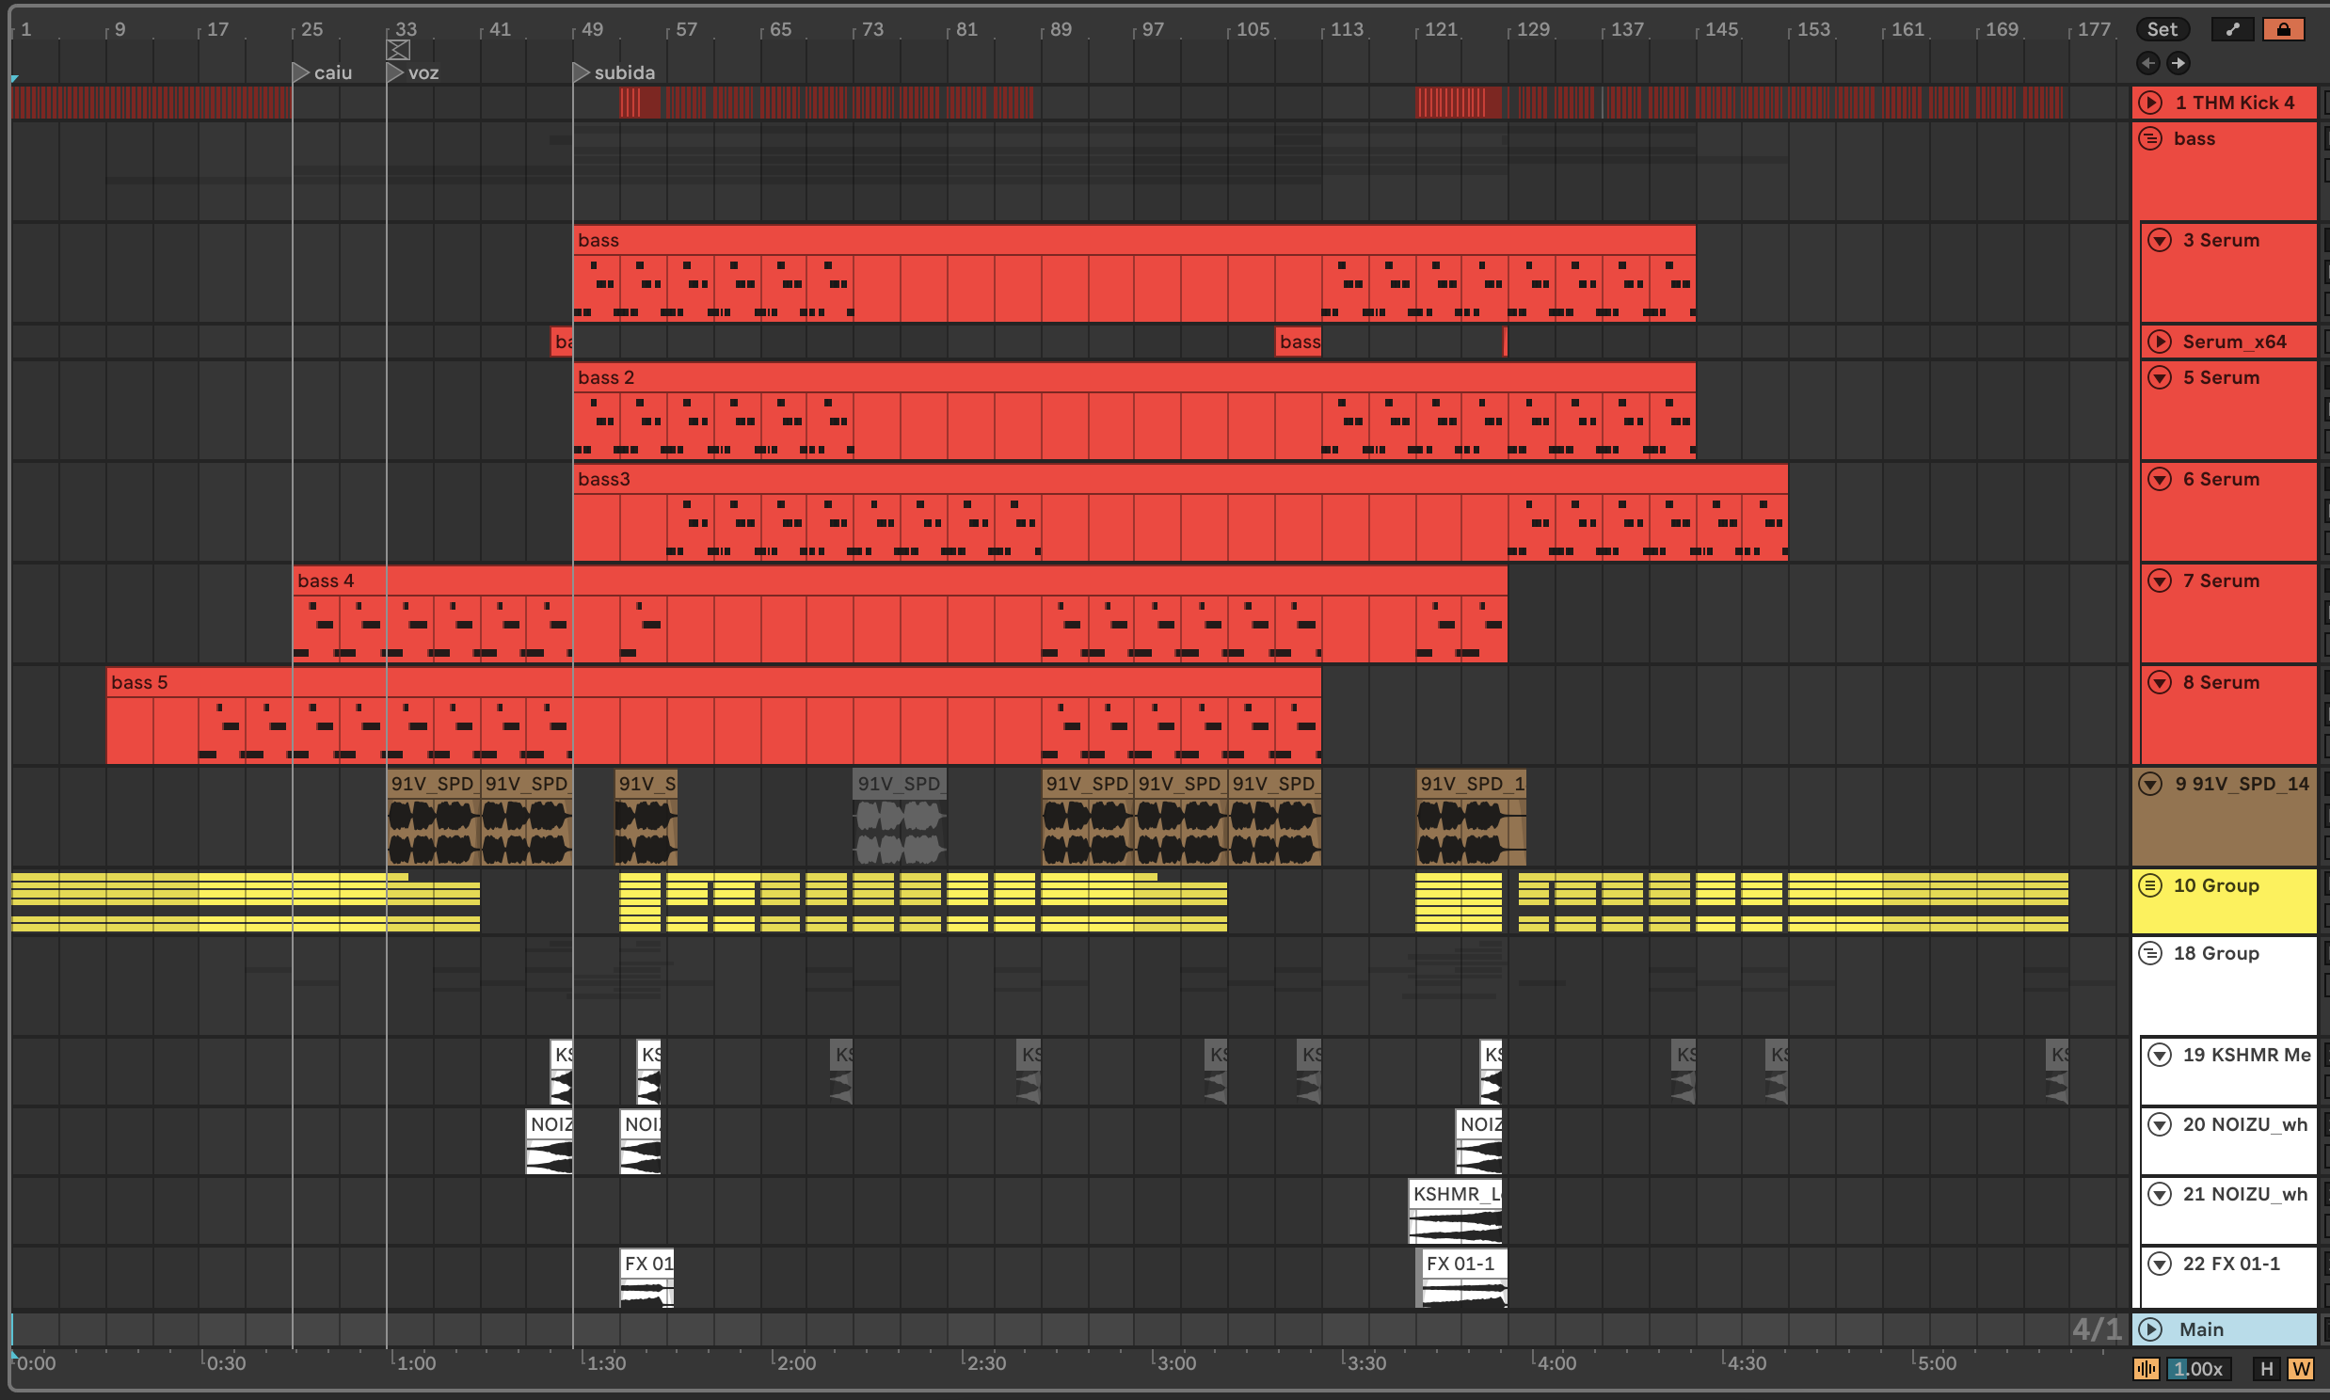Play the 1 THM Kick 4 track clip
The width and height of the screenshot is (2330, 1400).
click(x=2150, y=103)
